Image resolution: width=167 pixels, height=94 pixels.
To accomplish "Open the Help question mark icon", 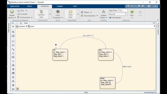I will (149, 6).
